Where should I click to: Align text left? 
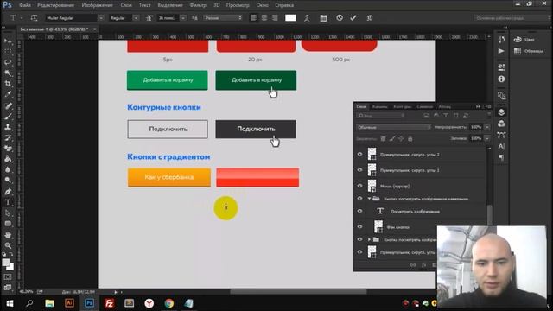click(x=253, y=17)
